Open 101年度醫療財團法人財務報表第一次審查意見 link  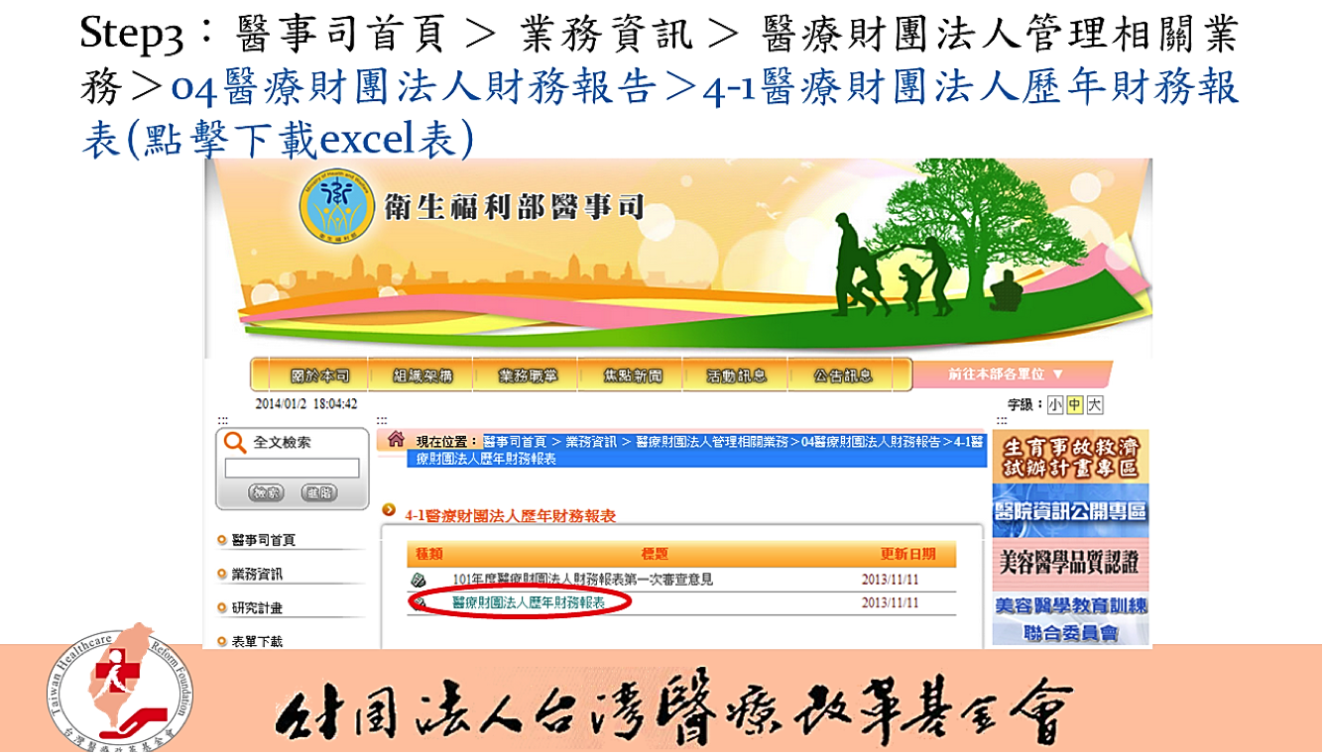pyautogui.click(x=582, y=580)
